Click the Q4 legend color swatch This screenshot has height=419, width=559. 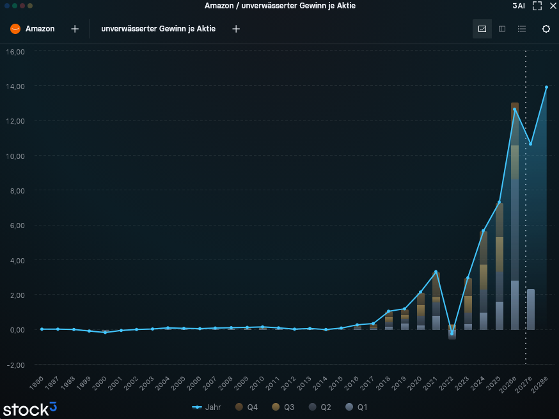[x=239, y=407]
